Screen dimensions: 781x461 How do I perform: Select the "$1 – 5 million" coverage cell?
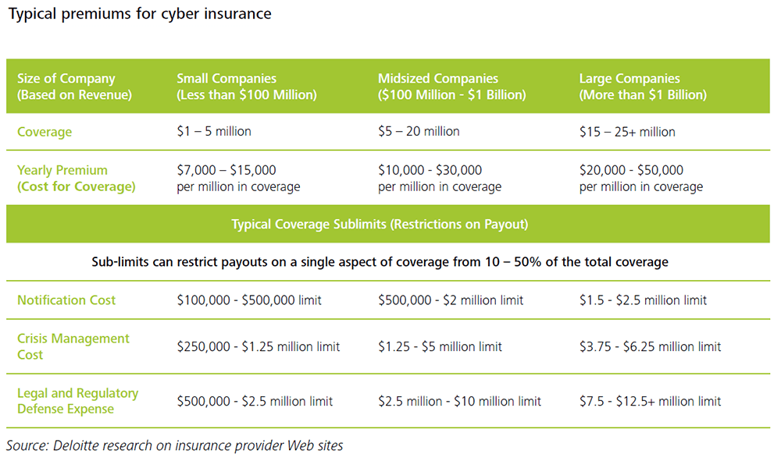tap(214, 132)
